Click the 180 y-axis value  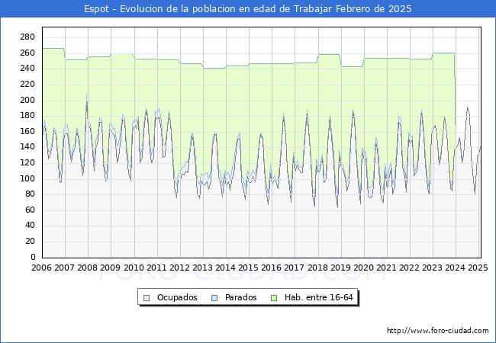(x=27, y=116)
